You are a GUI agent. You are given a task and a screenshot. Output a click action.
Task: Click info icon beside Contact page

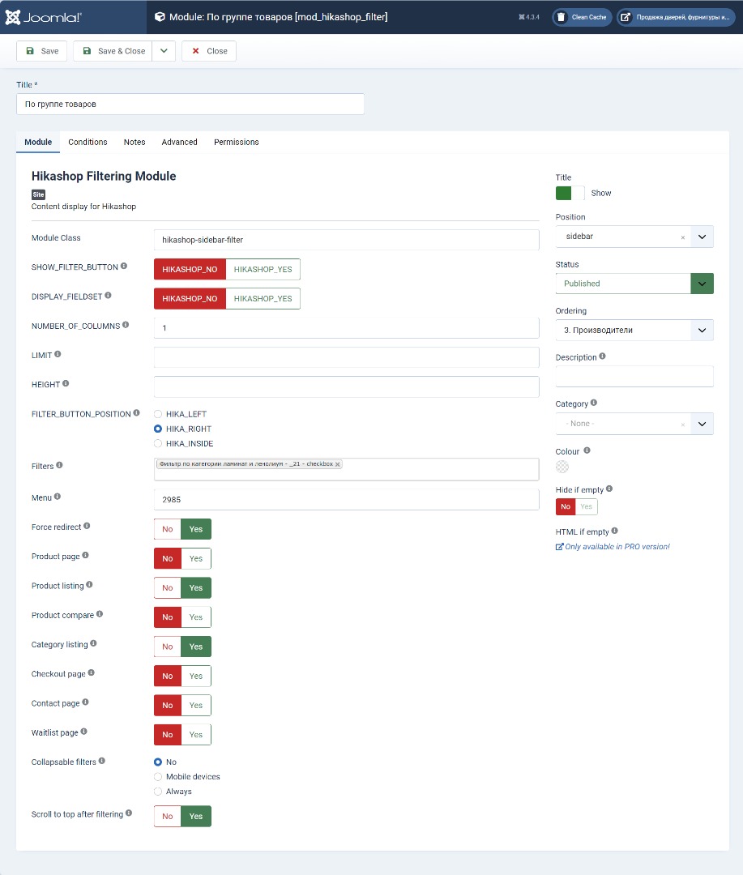click(x=85, y=702)
